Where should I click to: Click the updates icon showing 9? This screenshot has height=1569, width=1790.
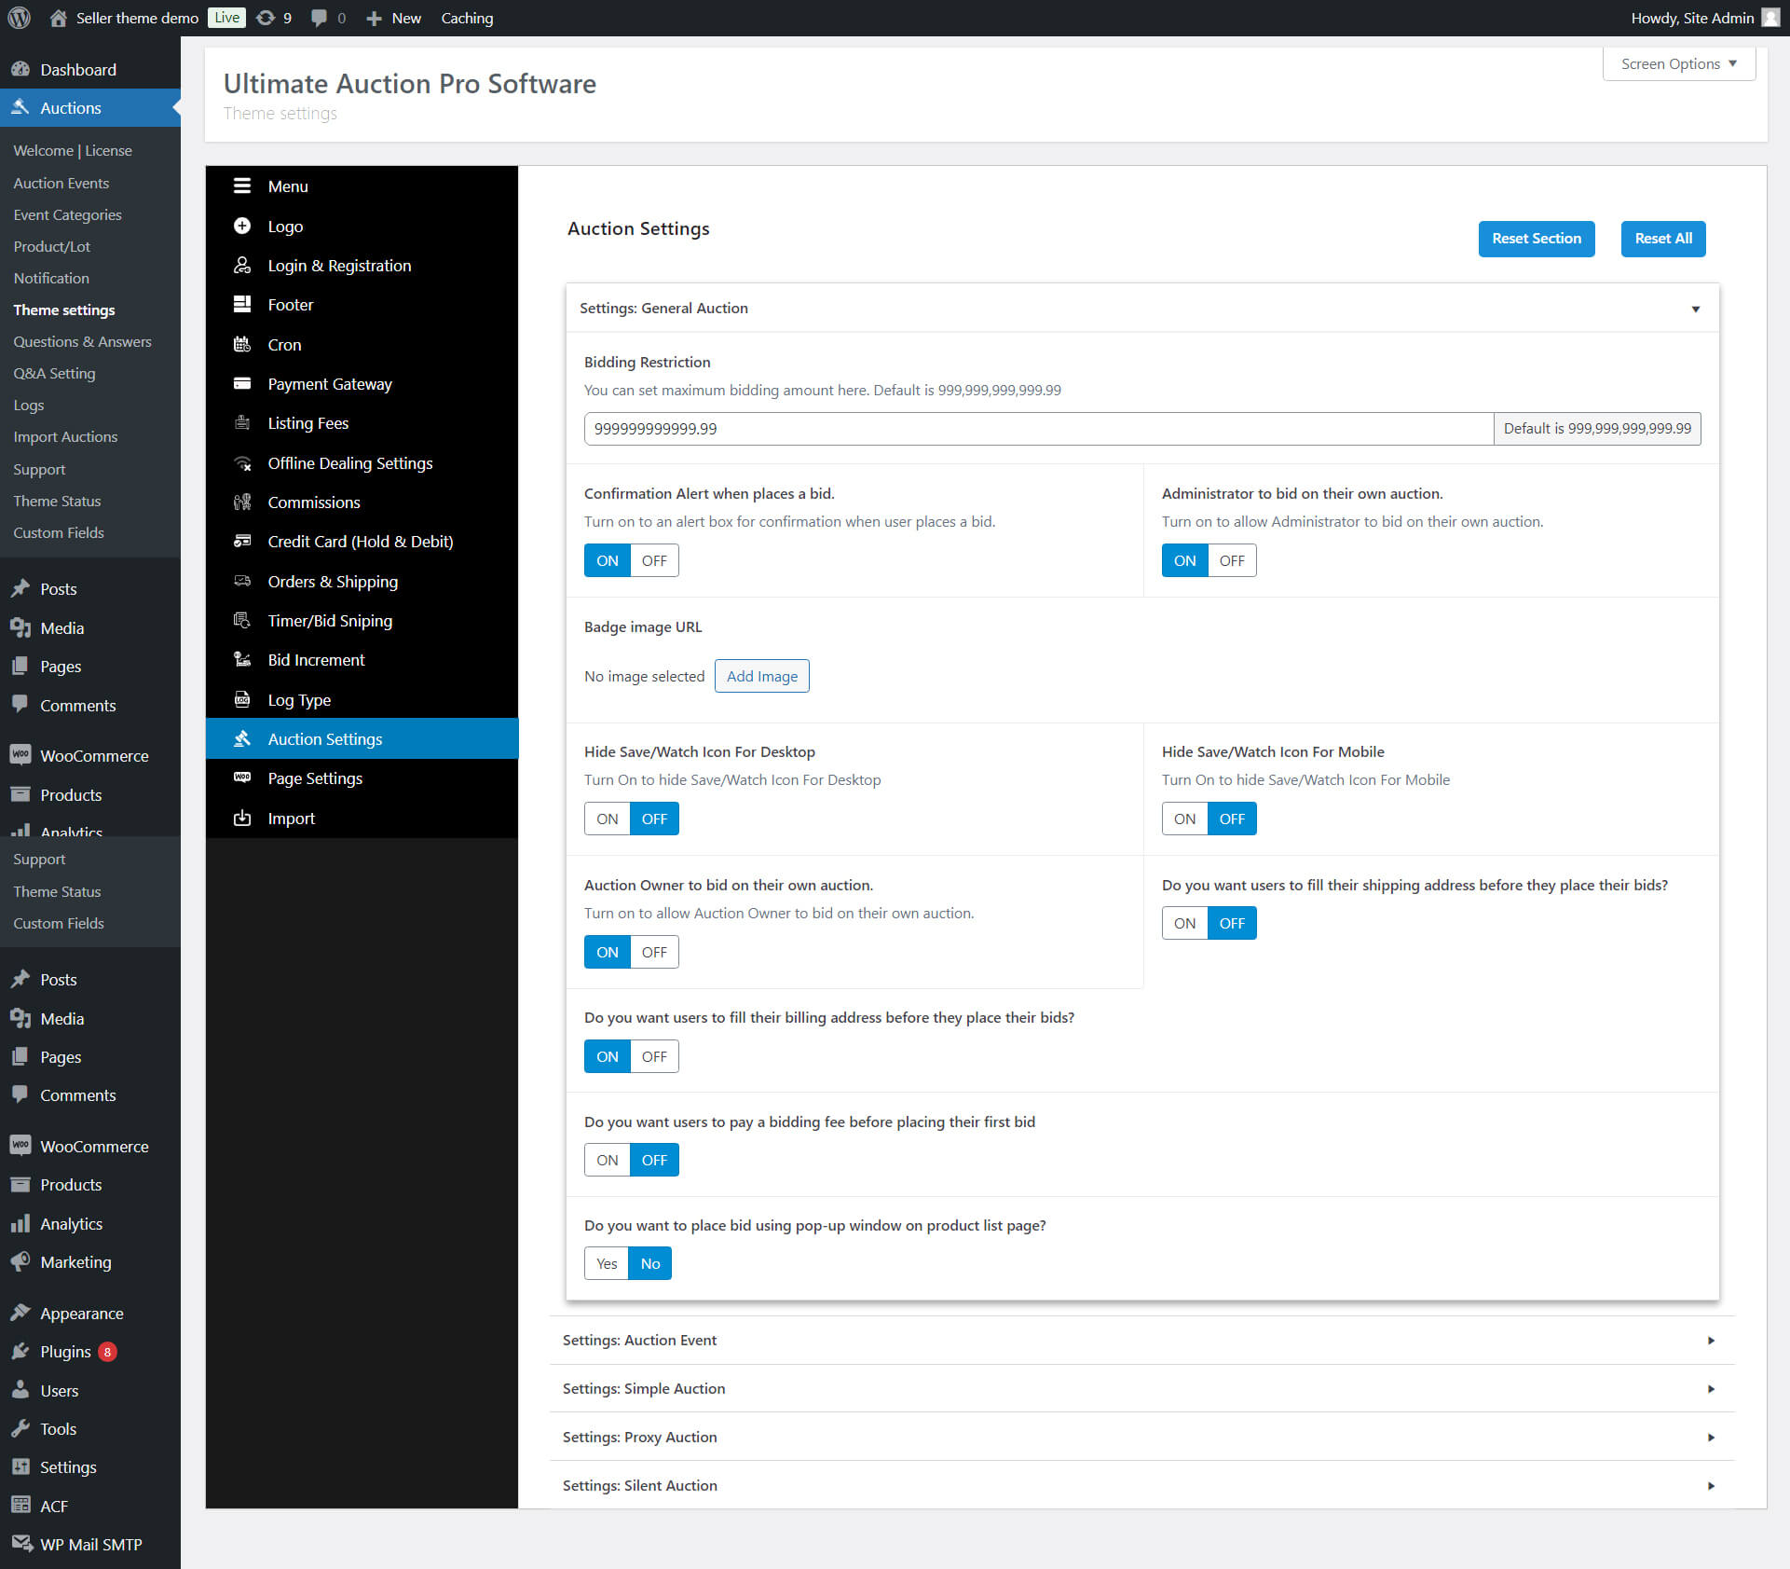(x=266, y=18)
